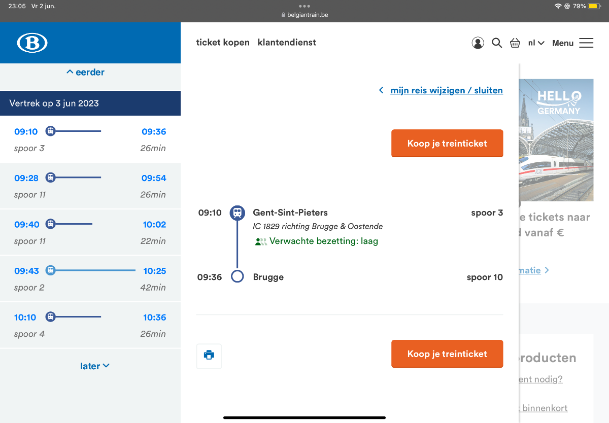Click the Hello Germany advertisement image
The height and width of the screenshot is (423, 609).
point(556,140)
